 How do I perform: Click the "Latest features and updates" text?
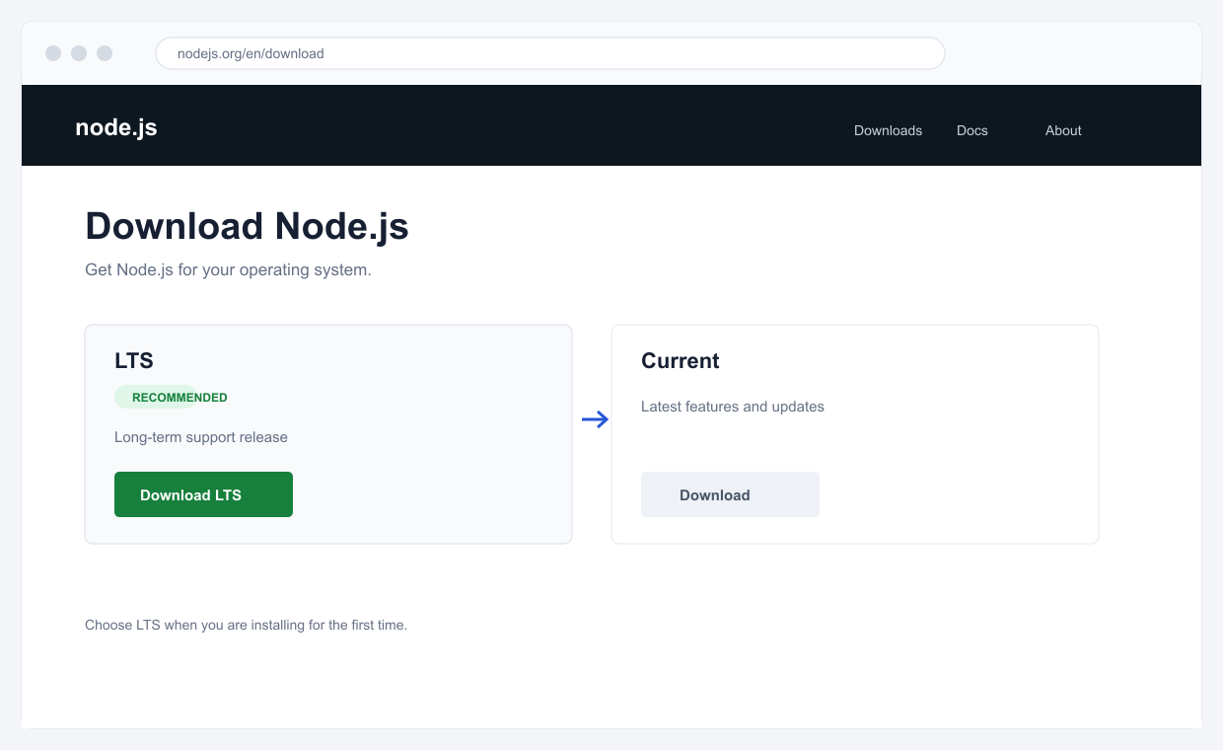pos(733,407)
